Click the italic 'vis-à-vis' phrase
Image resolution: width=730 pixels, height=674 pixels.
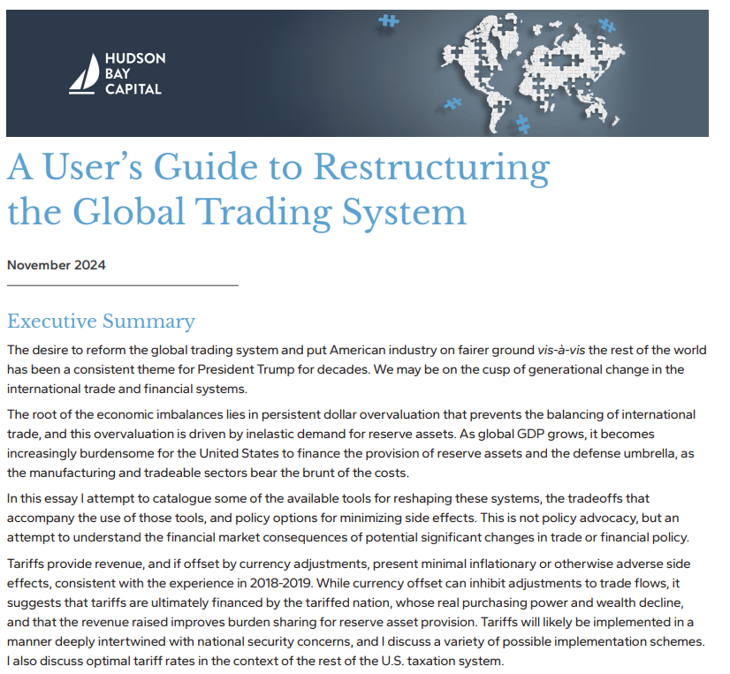pyautogui.click(x=561, y=350)
